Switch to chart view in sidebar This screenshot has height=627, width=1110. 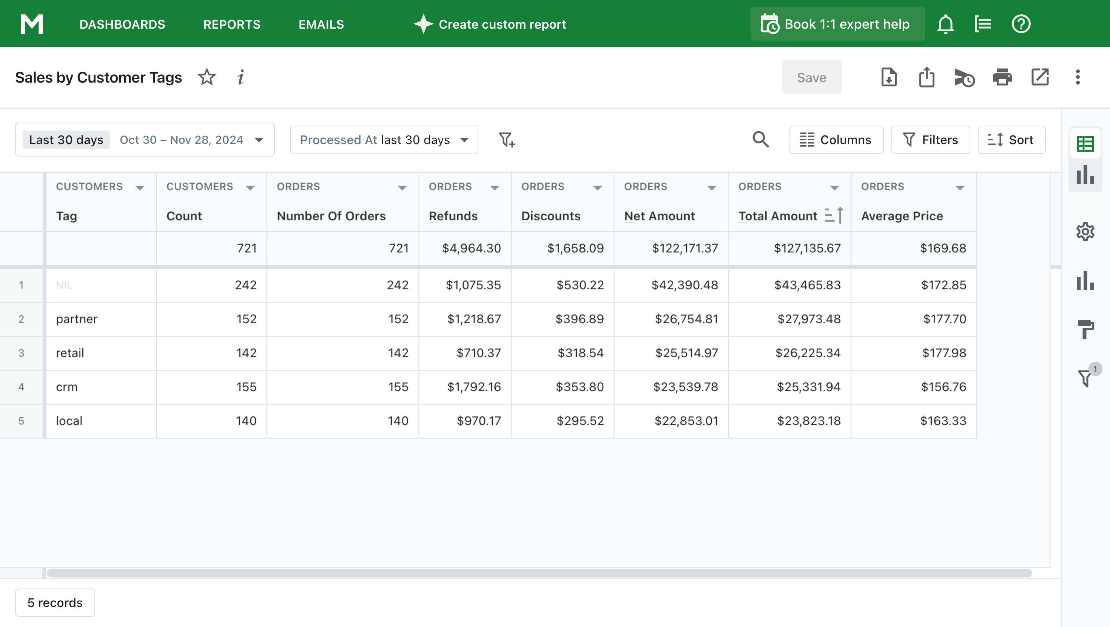pos(1085,175)
